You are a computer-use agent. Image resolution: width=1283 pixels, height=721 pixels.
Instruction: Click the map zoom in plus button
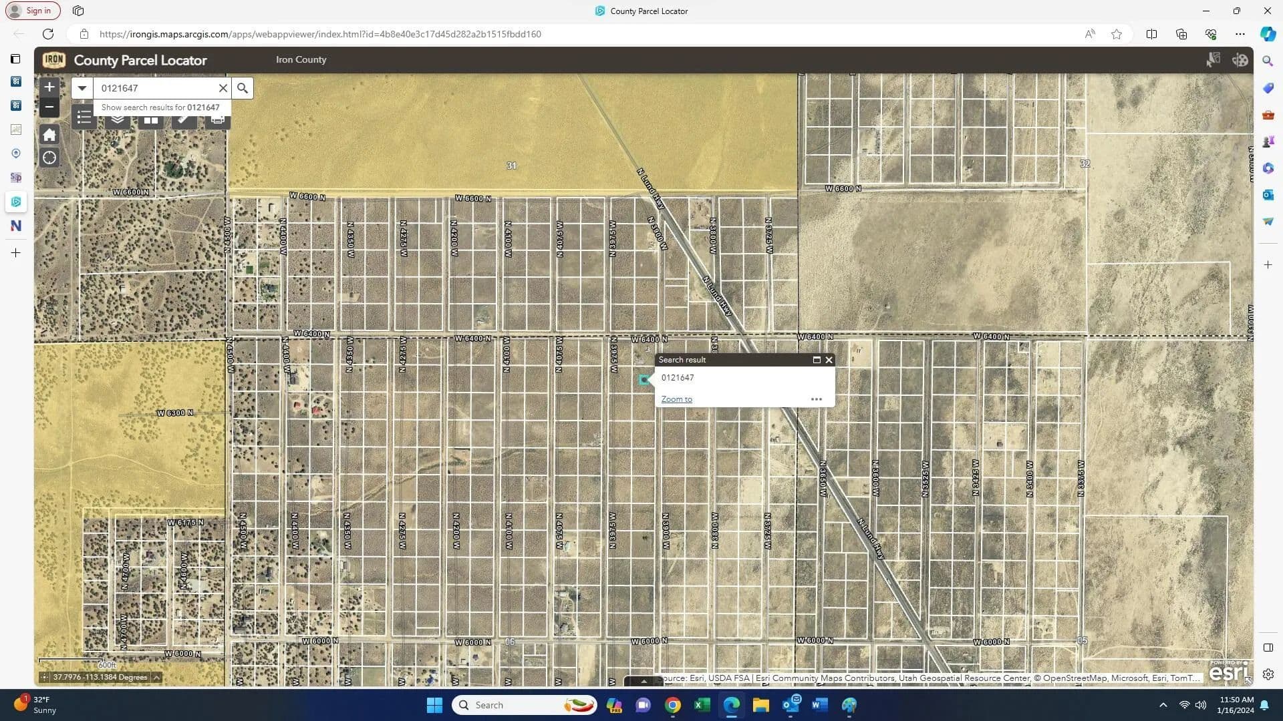coord(49,87)
